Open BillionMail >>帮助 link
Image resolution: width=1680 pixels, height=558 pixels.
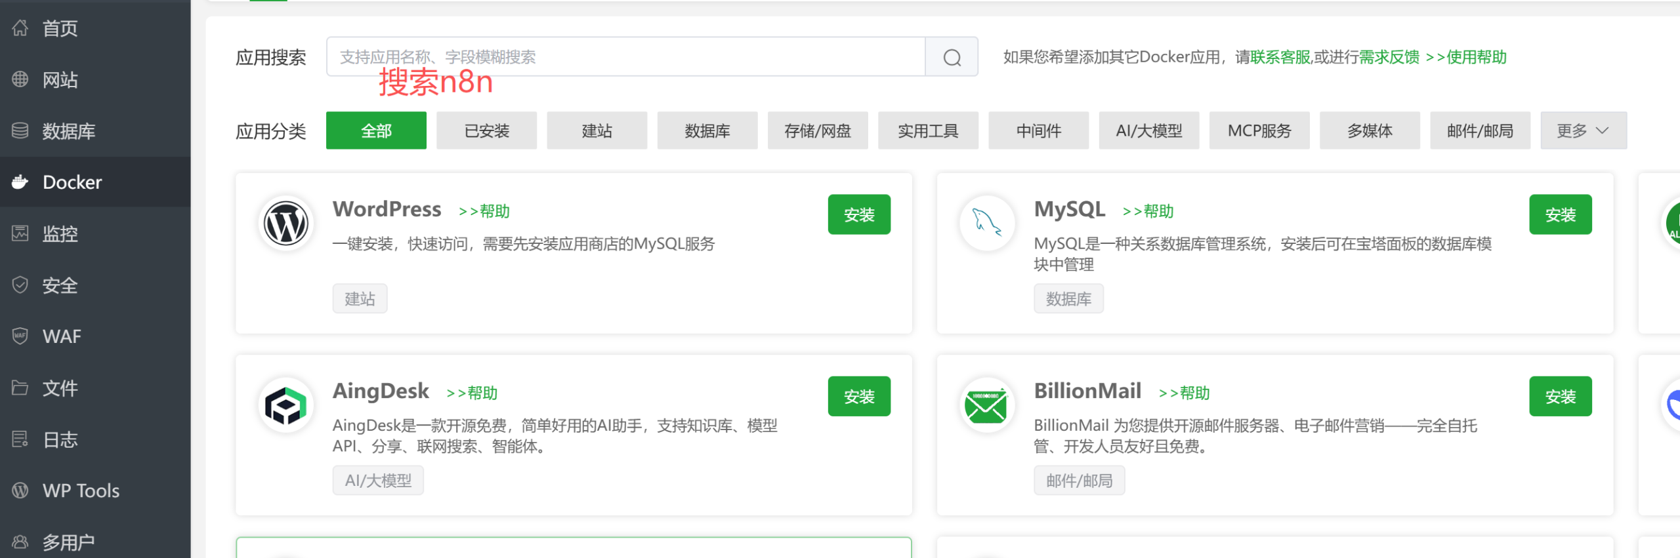[1184, 393]
